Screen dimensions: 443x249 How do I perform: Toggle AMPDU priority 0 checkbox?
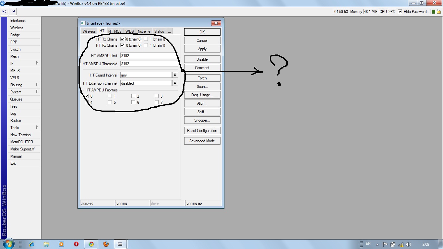pos(87,96)
